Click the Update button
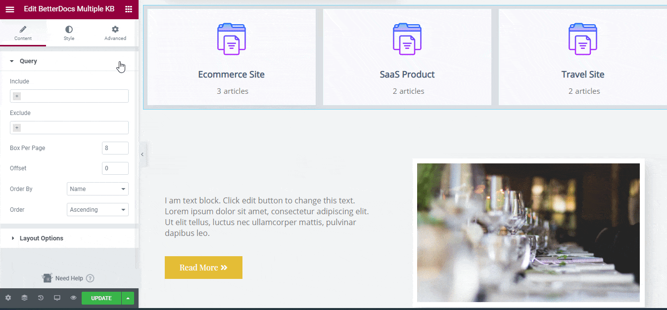 [101, 298]
